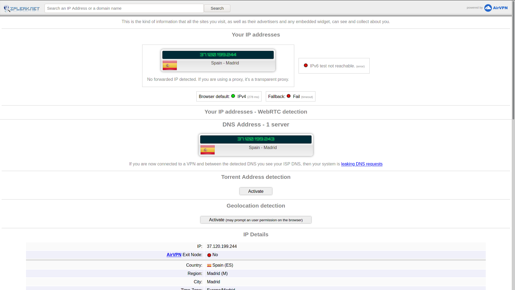Image resolution: width=515 pixels, height=290 pixels.
Task: Click the green Browser default IPv4 indicator
Action: tap(233, 96)
